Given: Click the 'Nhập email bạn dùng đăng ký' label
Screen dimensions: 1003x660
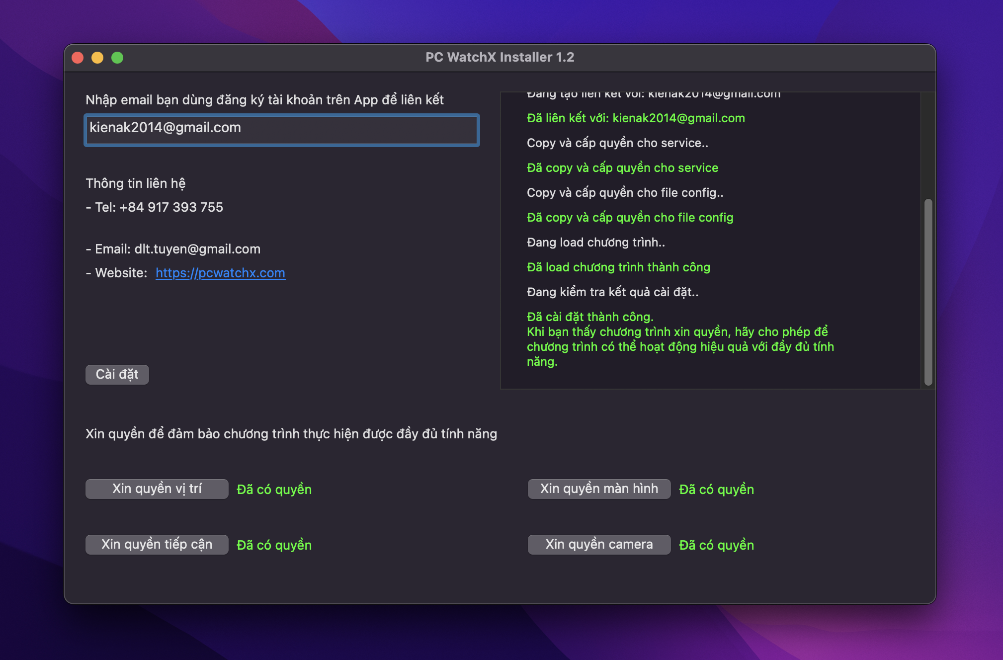Looking at the screenshot, I should [x=264, y=100].
